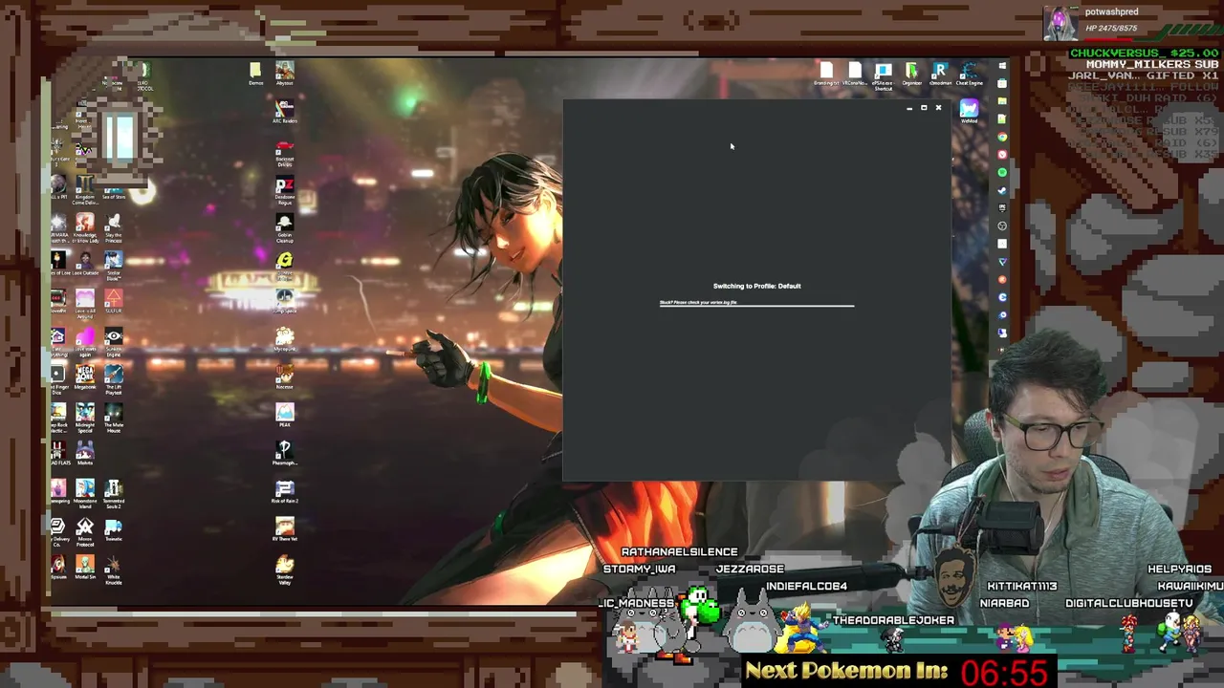Launch Phasmophobia desktop shortcut
Image resolution: width=1224 pixels, height=688 pixels.
click(284, 452)
